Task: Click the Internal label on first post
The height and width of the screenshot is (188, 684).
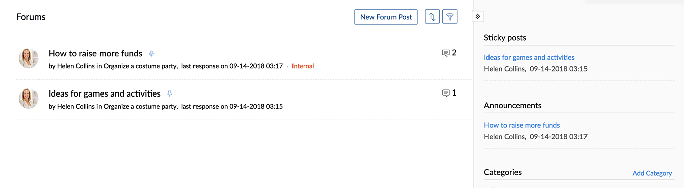Action: (x=303, y=66)
